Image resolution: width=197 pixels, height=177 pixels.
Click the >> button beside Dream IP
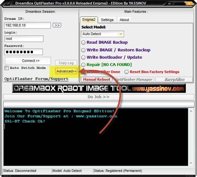coord(57,25)
